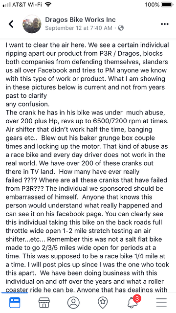The image size is (176, 313).
Task: Click the public globe privacy icon
Action: (121, 28)
